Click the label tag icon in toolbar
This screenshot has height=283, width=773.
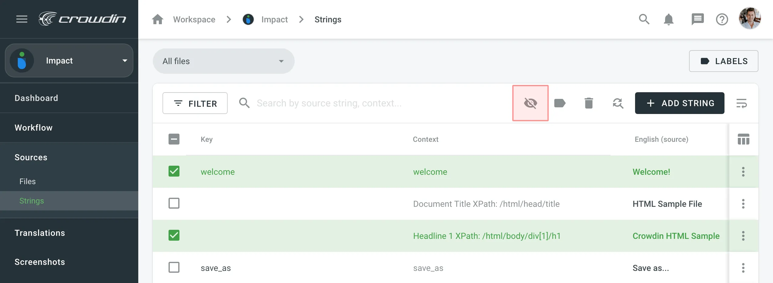pos(560,103)
